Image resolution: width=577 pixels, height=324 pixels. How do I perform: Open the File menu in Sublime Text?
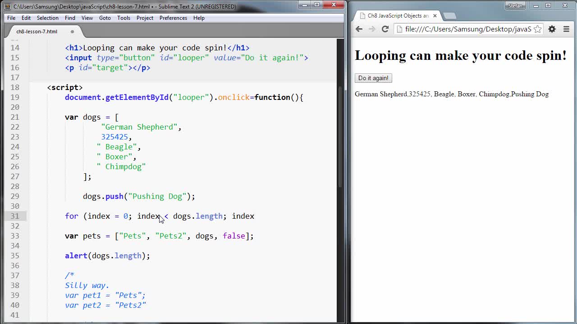click(x=11, y=18)
